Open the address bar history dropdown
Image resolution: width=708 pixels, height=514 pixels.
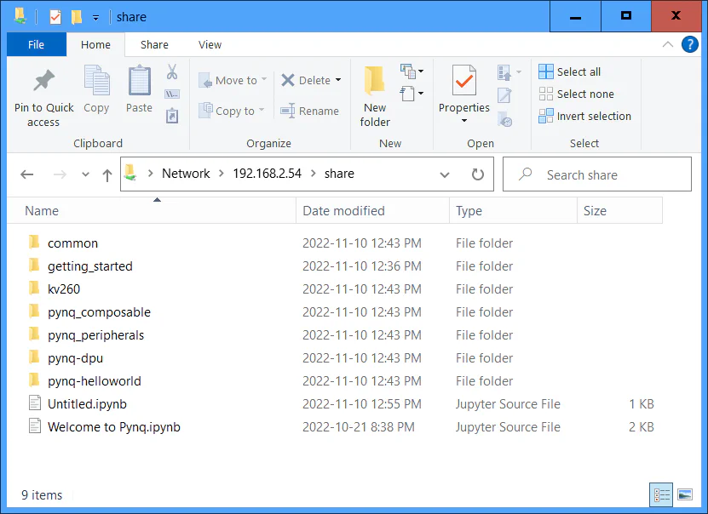click(x=445, y=174)
